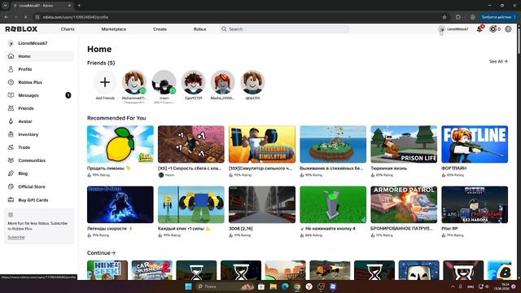Screen dimensions: 521x293
Task: Click the Blog sidebar icon
Action: click(11, 173)
